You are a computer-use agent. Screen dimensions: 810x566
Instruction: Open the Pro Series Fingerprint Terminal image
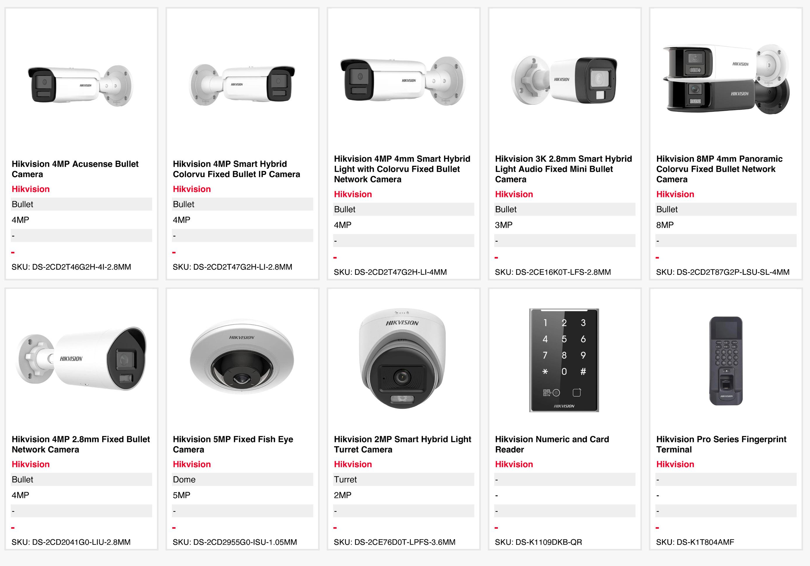point(726,361)
